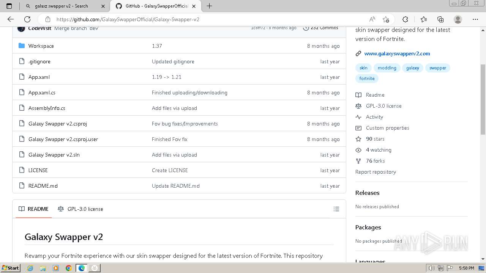Viewport: 486px width, 273px height.
Task: Add this page to favorites
Action: coord(386,19)
